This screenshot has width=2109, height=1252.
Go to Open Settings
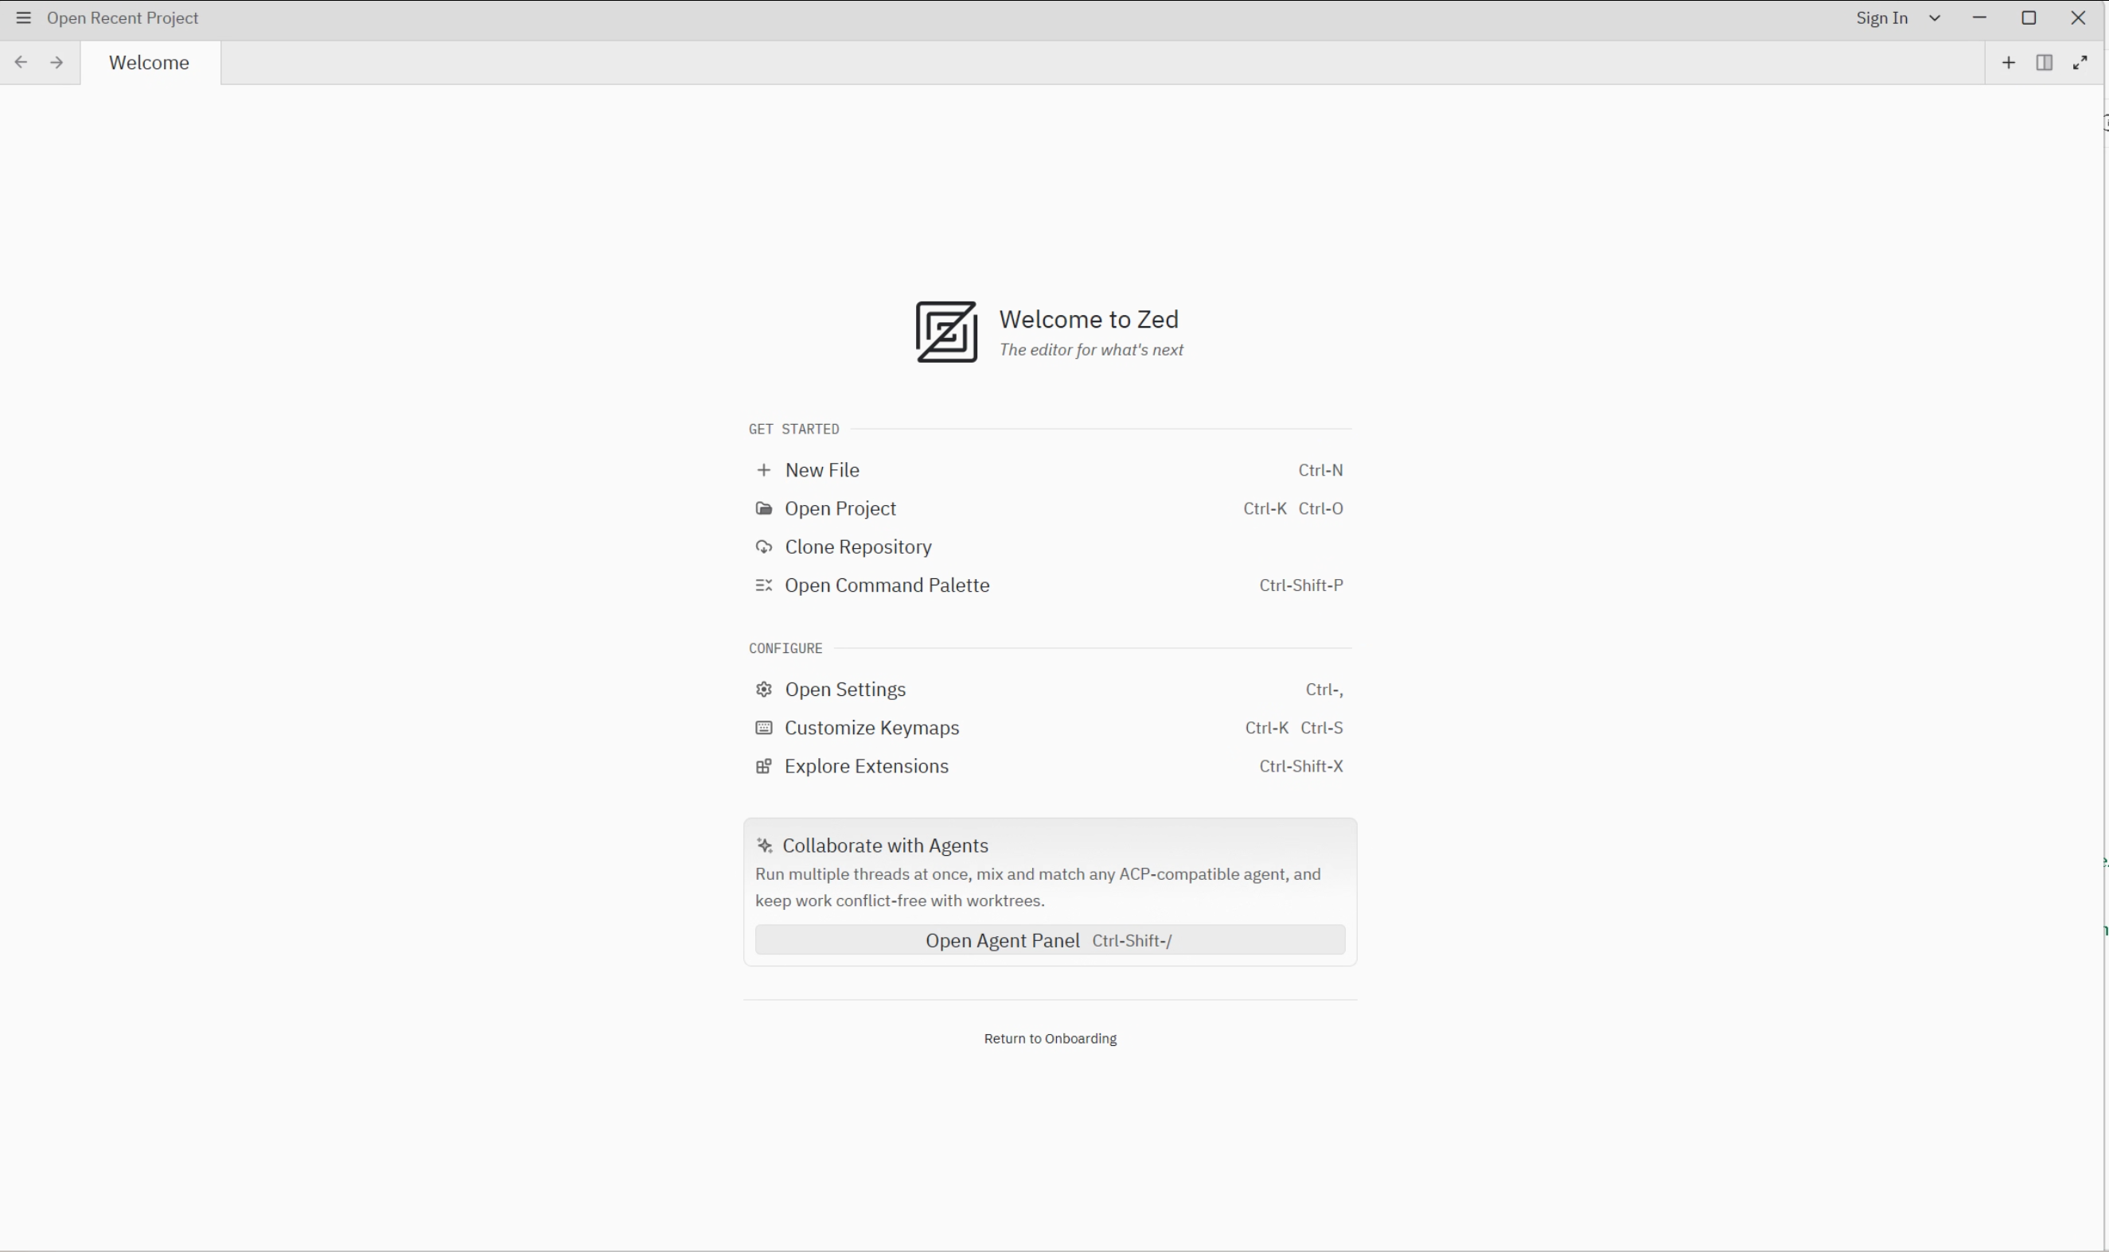(x=1050, y=690)
